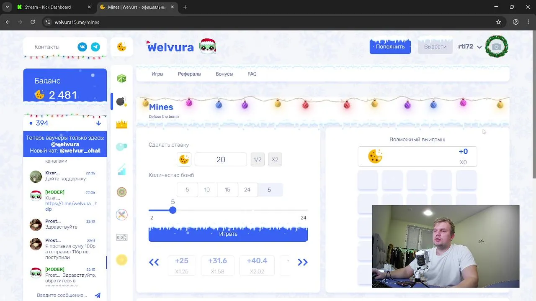
Task: Click the +40.4 X2.02 multiplier card
Action: (x=257, y=265)
